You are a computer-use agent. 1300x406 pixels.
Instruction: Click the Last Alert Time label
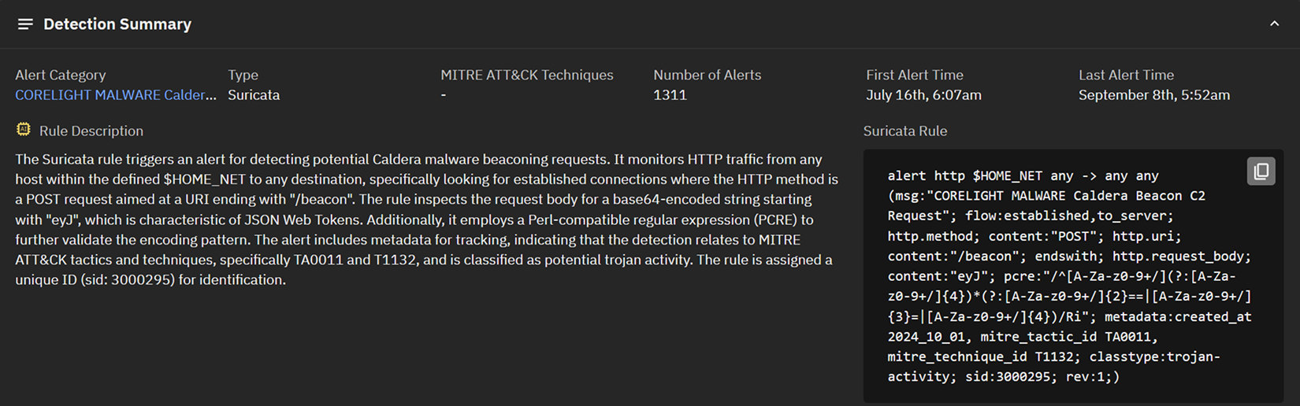[x=1126, y=75]
